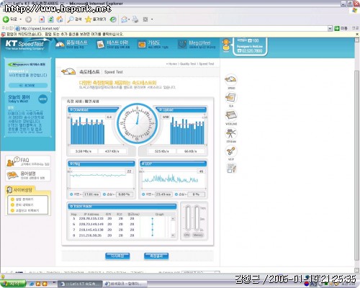Click the Print icon in IE toolbar

coord(135,19)
